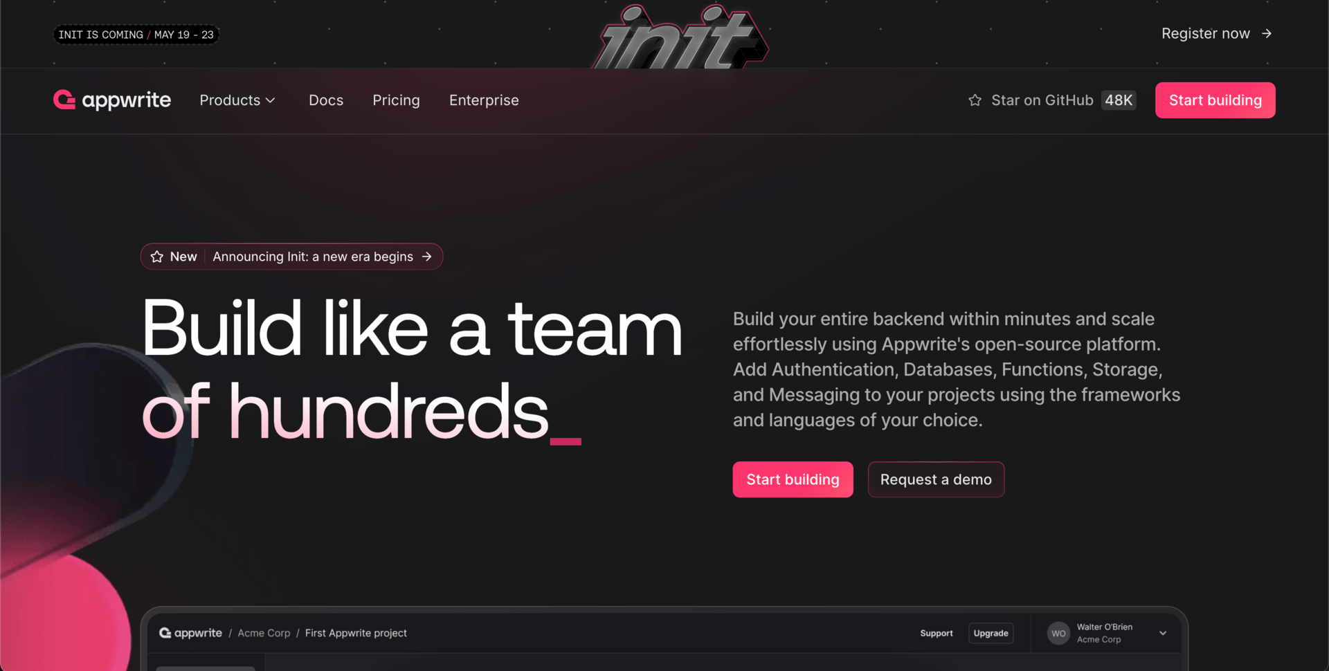Click the arrow next to Register now
Image resolution: width=1329 pixels, height=671 pixels.
click(1266, 33)
